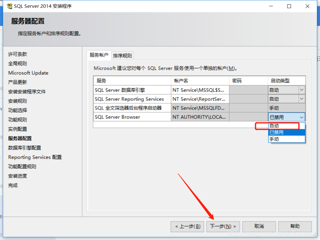The height and width of the screenshot is (240, 320).
Task: Click the 密码 column header
Action: [x=249, y=81]
